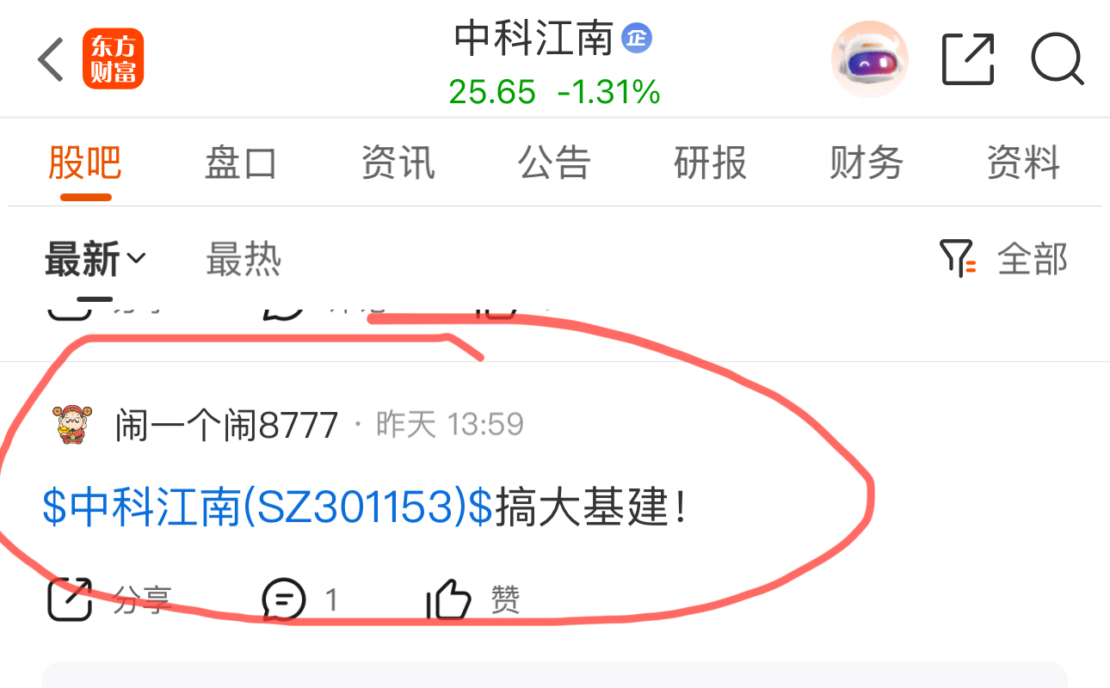Go to the 研报 tab
Screen dimensions: 1110x688
point(710,163)
